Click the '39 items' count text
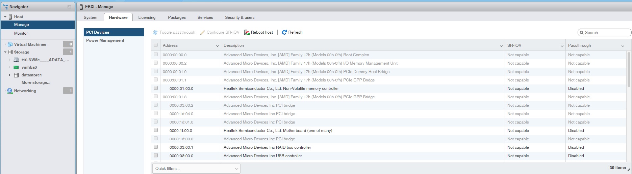The height and width of the screenshot is (174, 632). (617, 168)
